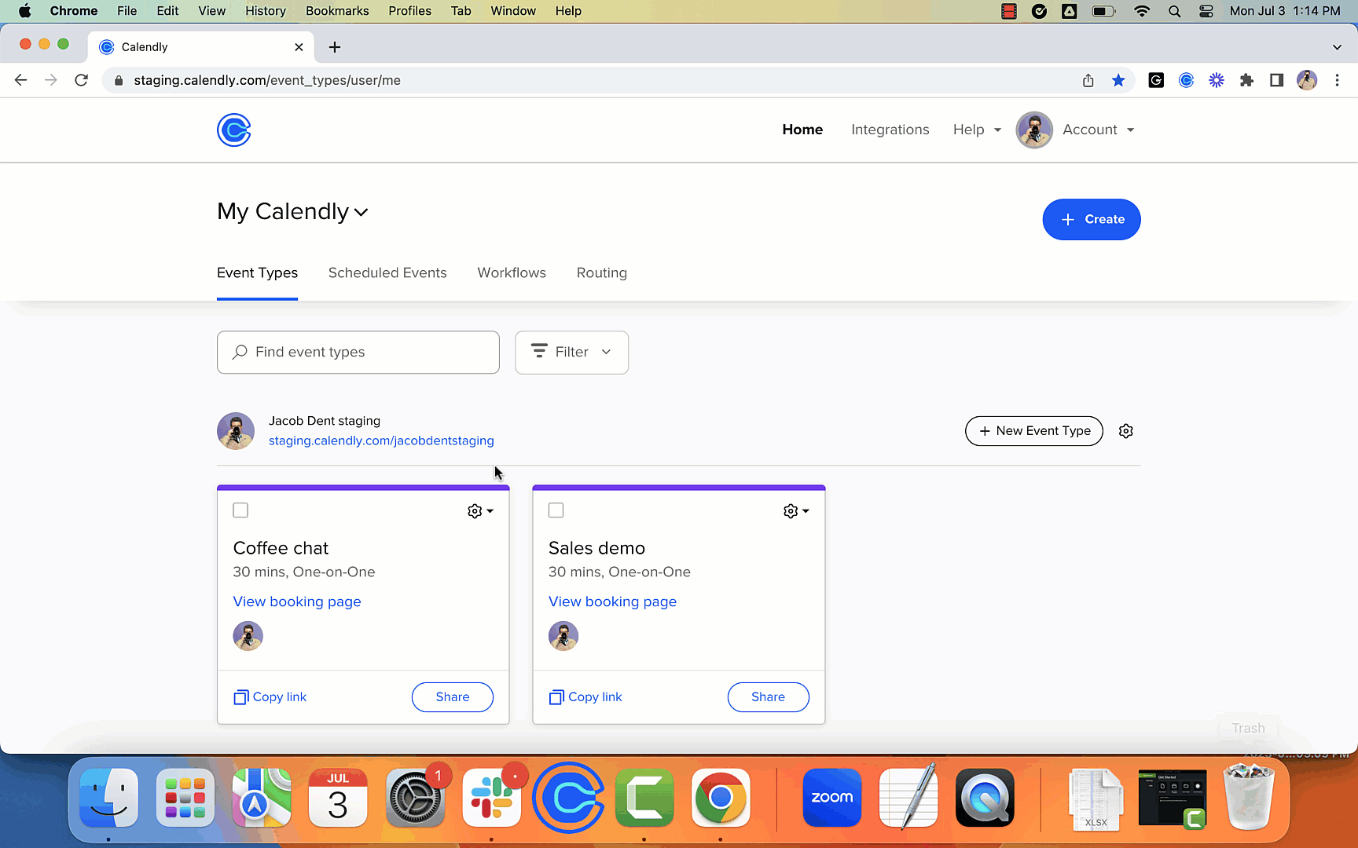This screenshot has height=848, width=1358.
Task: Click the Jacob Dent staging profile avatar
Action: (x=236, y=431)
